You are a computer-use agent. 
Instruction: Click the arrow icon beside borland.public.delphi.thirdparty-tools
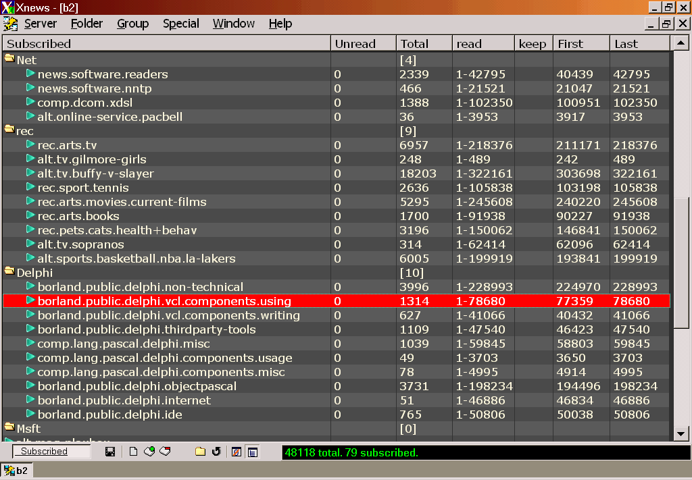click(x=30, y=329)
